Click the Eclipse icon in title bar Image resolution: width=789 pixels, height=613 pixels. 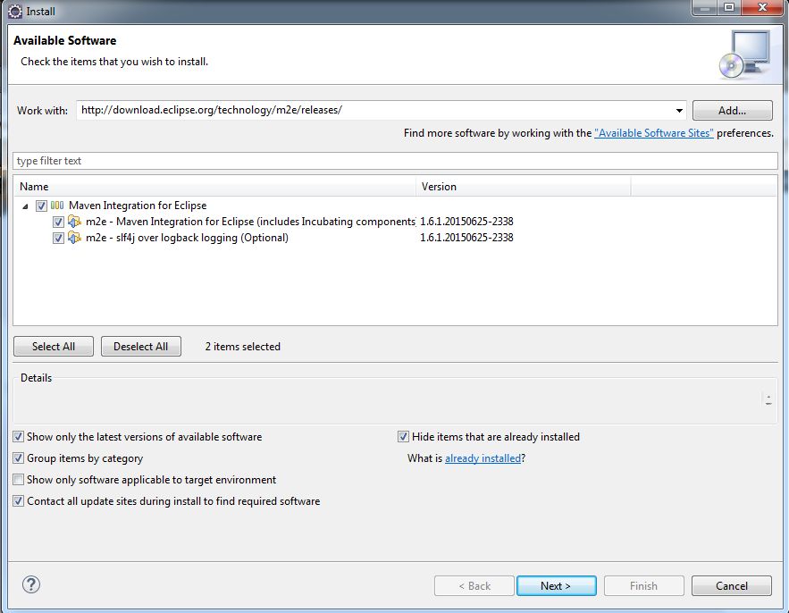click(15, 11)
